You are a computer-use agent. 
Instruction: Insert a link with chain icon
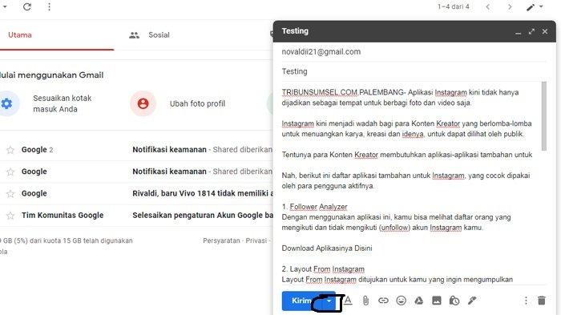(383, 301)
